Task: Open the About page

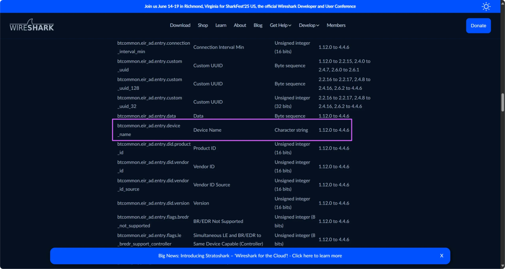Action: (240, 25)
